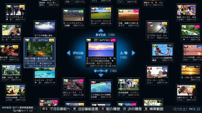Select the キーワード (100) category label

(105, 71)
